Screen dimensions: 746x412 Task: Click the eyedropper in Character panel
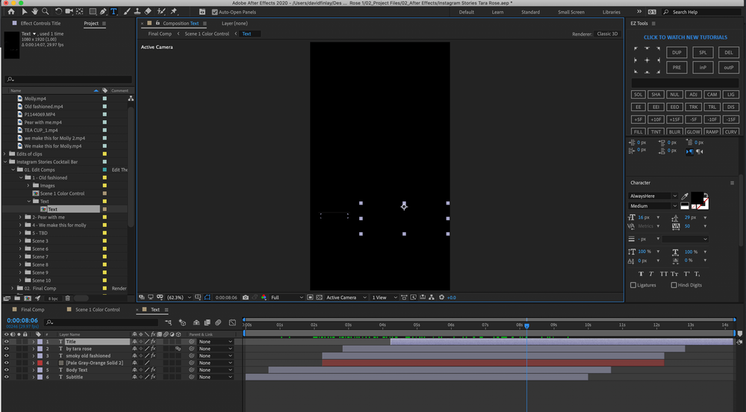(686, 196)
